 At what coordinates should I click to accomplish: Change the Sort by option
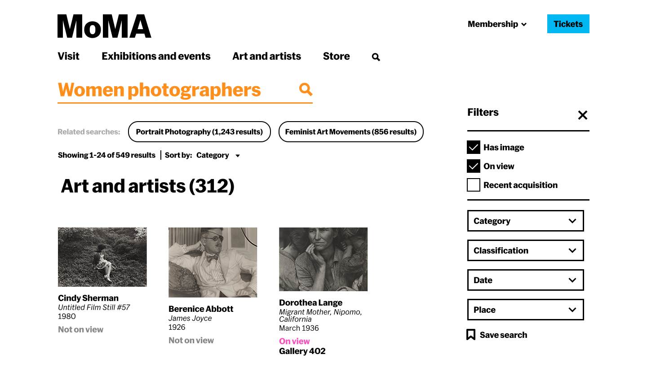[x=218, y=155]
